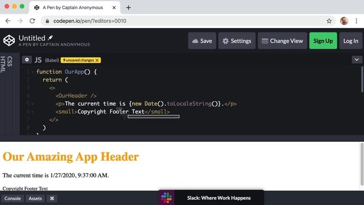
Task: Open the JS editor settings gear
Action: pos(27,60)
